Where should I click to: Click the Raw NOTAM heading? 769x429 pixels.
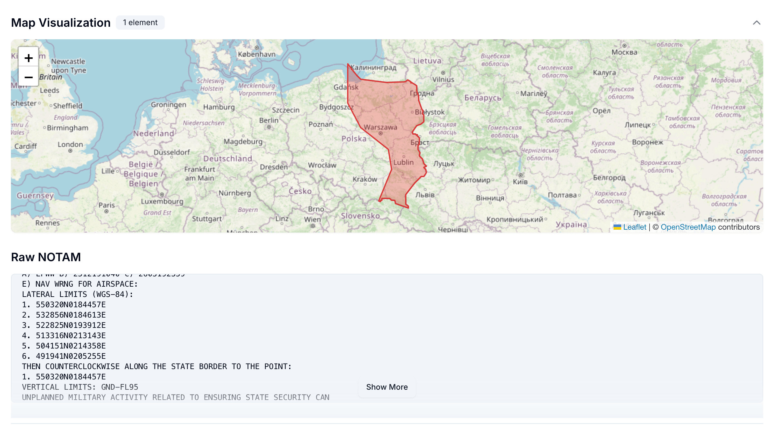[46, 257]
